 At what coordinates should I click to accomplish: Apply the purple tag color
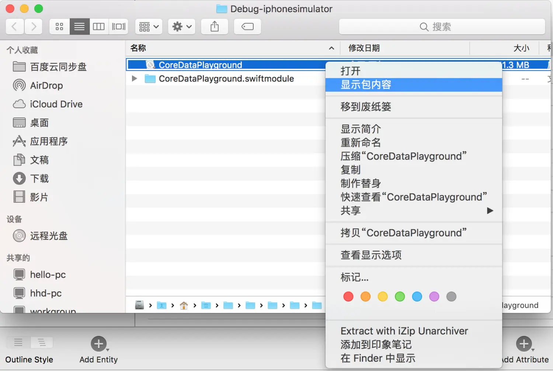434,296
